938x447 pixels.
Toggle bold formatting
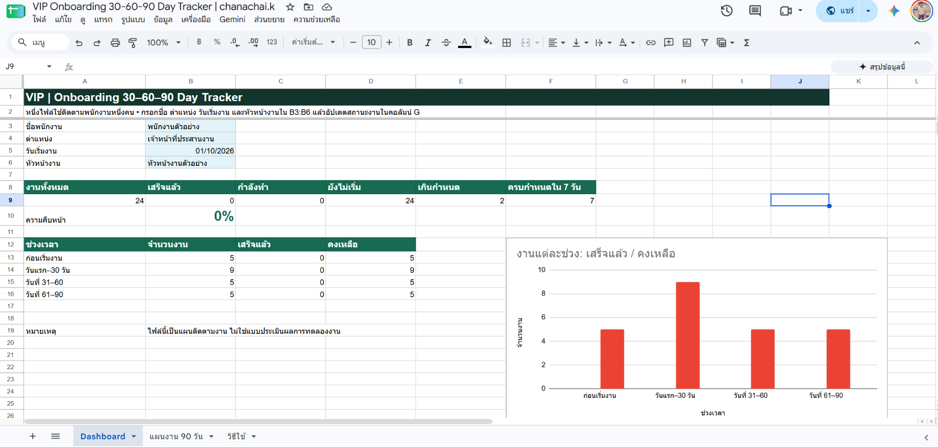(x=410, y=43)
